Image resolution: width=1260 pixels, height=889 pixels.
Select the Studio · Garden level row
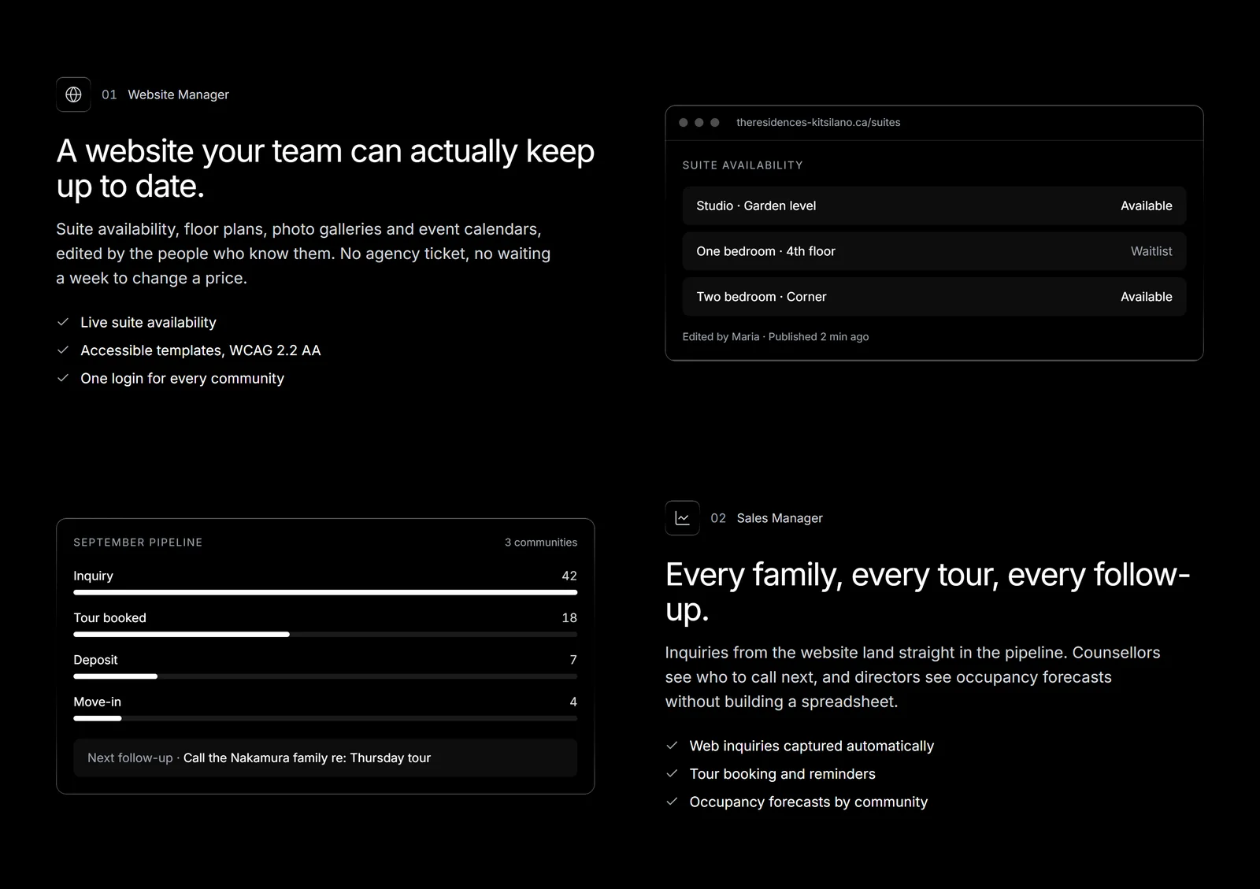click(x=934, y=206)
